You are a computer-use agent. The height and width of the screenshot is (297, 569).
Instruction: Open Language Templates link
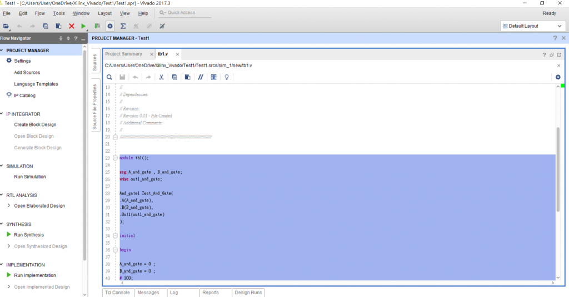click(x=36, y=84)
